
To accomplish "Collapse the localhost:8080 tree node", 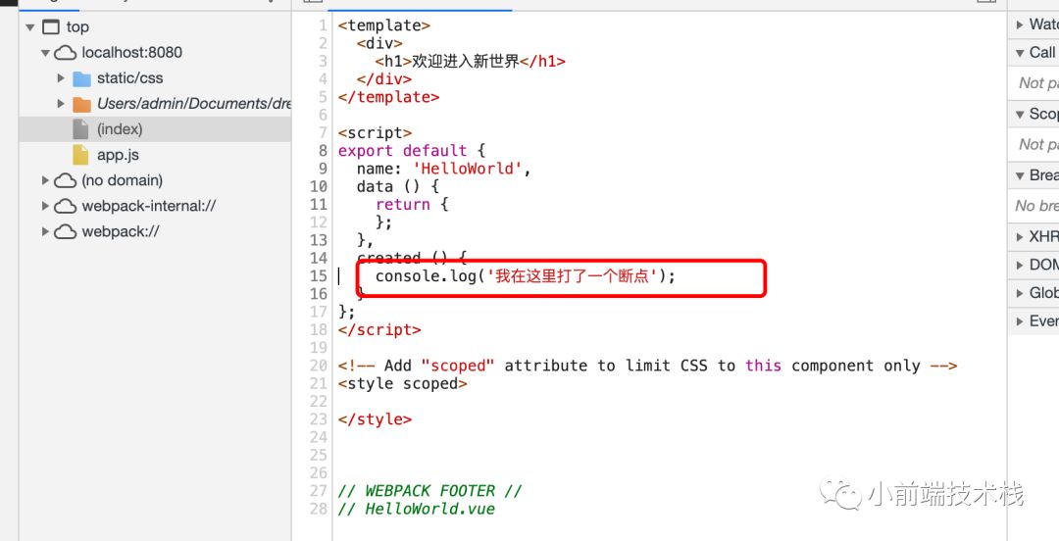I will (45, 53).
